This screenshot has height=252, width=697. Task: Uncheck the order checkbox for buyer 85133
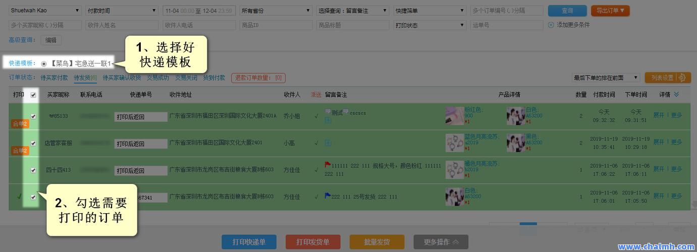[33, 116]
